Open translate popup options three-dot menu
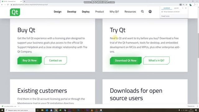Viewport: 199px width, 112px height. tap(183, 8)
